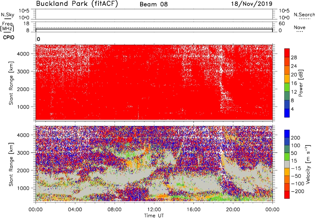Select the "10^0" tick label beside N.Search
Screen dimensions: 315x218
click(284, 18)
